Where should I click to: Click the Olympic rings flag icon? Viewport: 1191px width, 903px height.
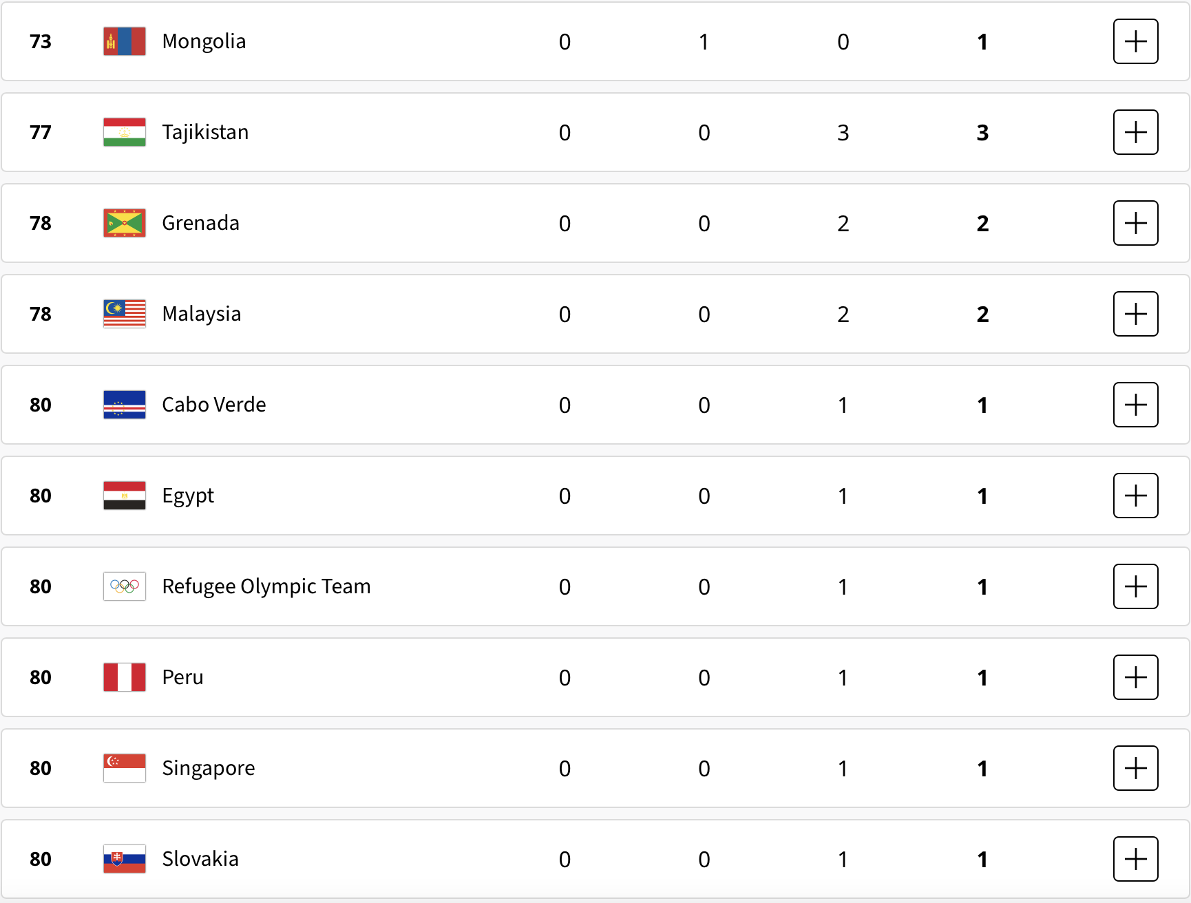pyautogui.click(x=125, y=586)
